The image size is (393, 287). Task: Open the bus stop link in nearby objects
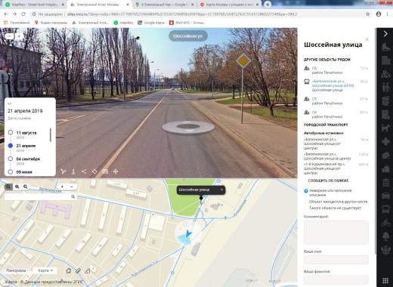click(x=333, y=85)
